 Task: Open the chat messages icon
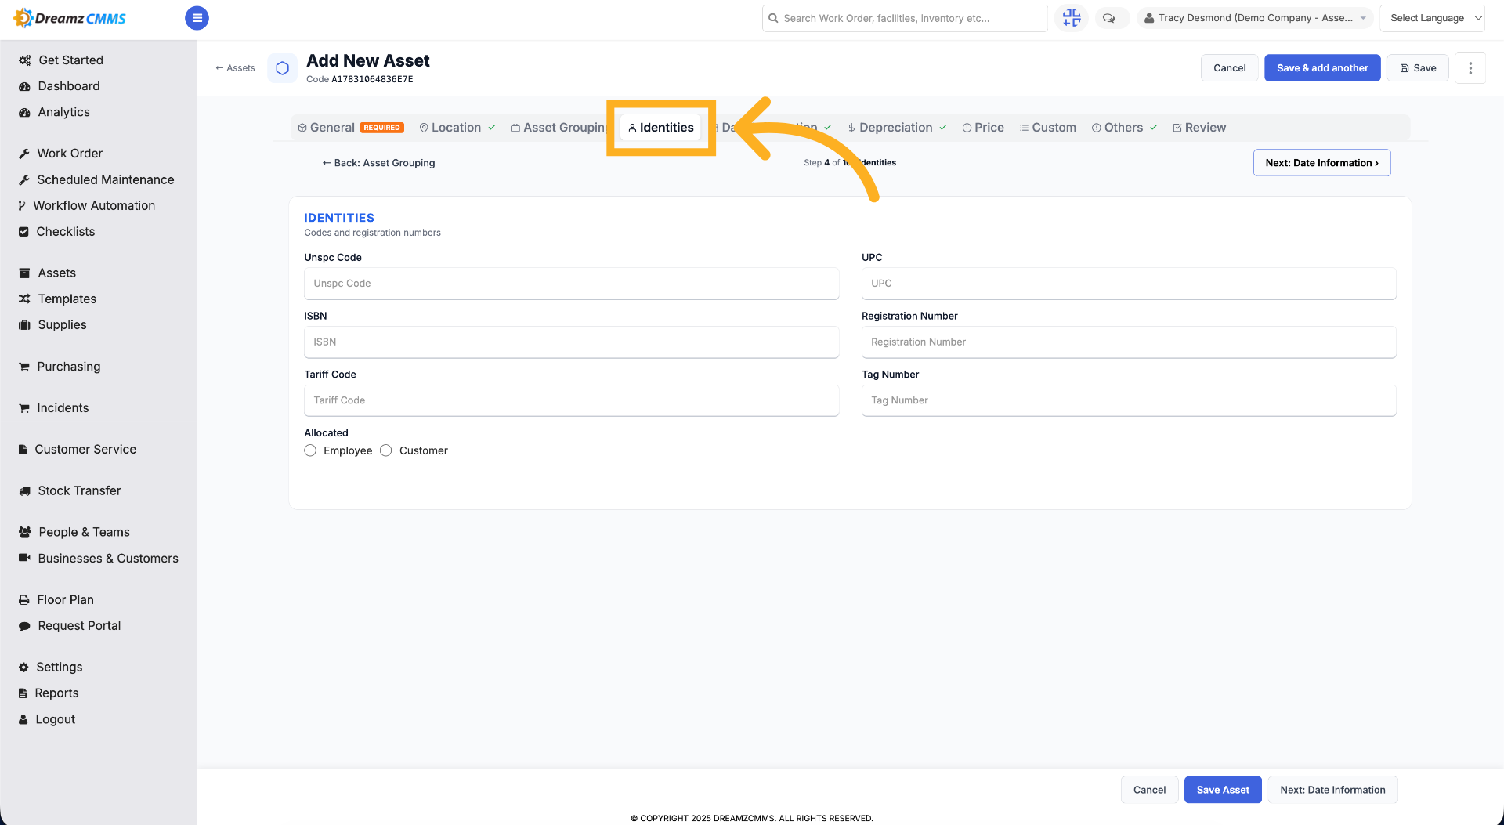point(1109,18)
